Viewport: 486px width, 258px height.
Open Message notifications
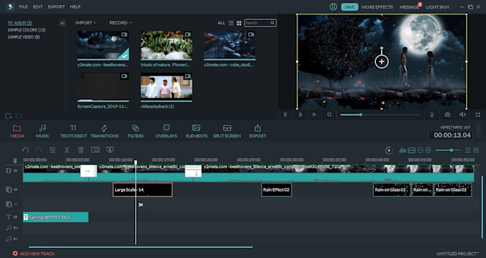tap(409, 7)
